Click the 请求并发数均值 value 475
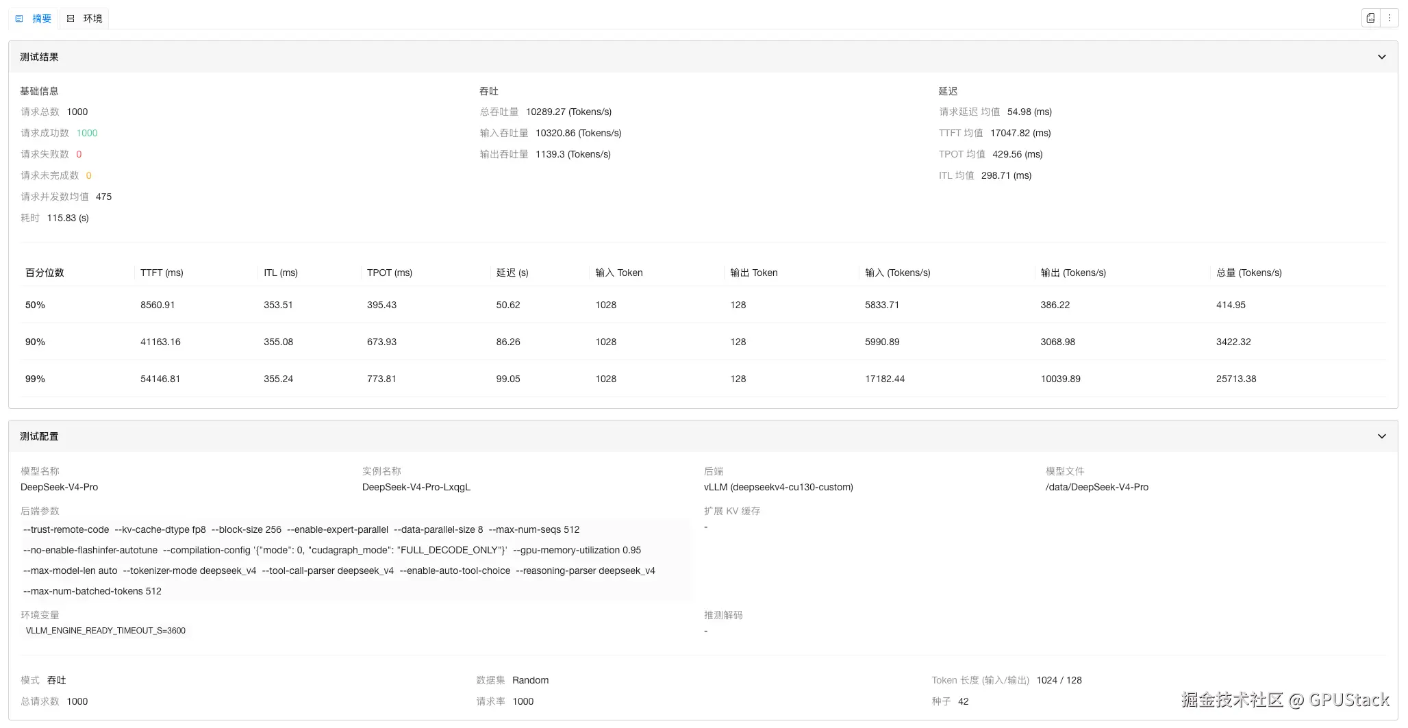This screenshot has width=1408, height=728. pyautogui.click(x=103, y=197)
